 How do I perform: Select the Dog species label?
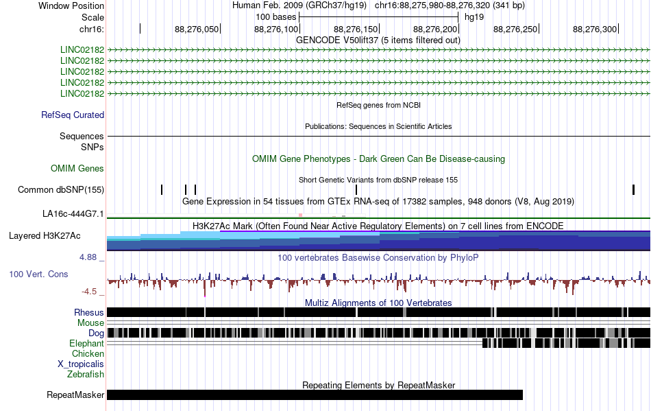pyautogui.click(x=96, y=333)
